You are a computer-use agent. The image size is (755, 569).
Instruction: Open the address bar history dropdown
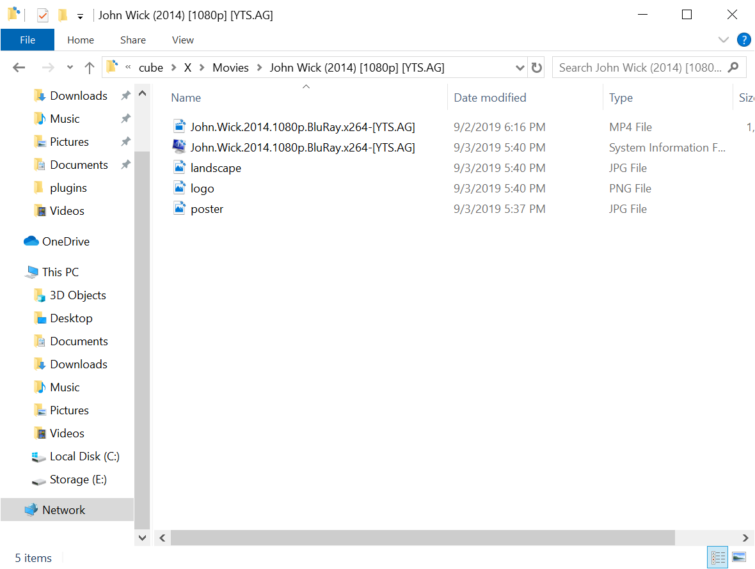[x=520, y=67]
